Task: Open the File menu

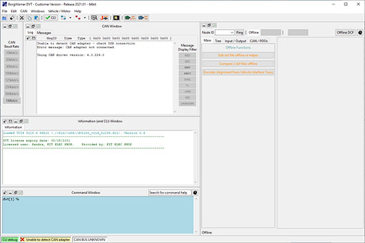Action: point(5,11)
